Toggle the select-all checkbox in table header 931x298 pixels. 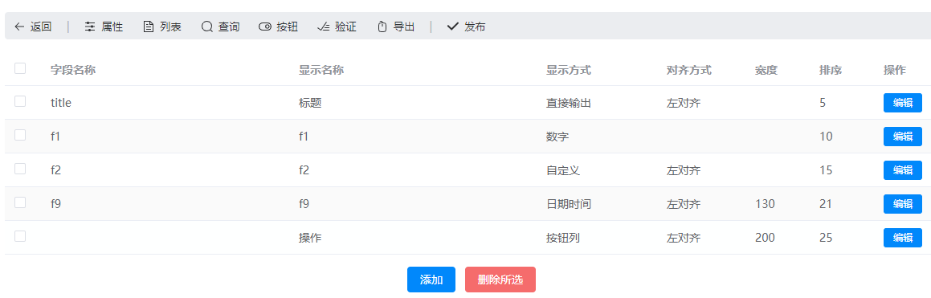point(20,68)
